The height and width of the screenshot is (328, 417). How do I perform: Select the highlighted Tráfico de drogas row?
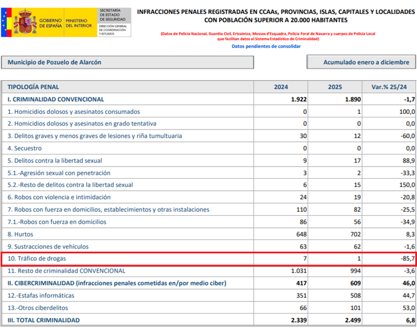tap(209, 259)
